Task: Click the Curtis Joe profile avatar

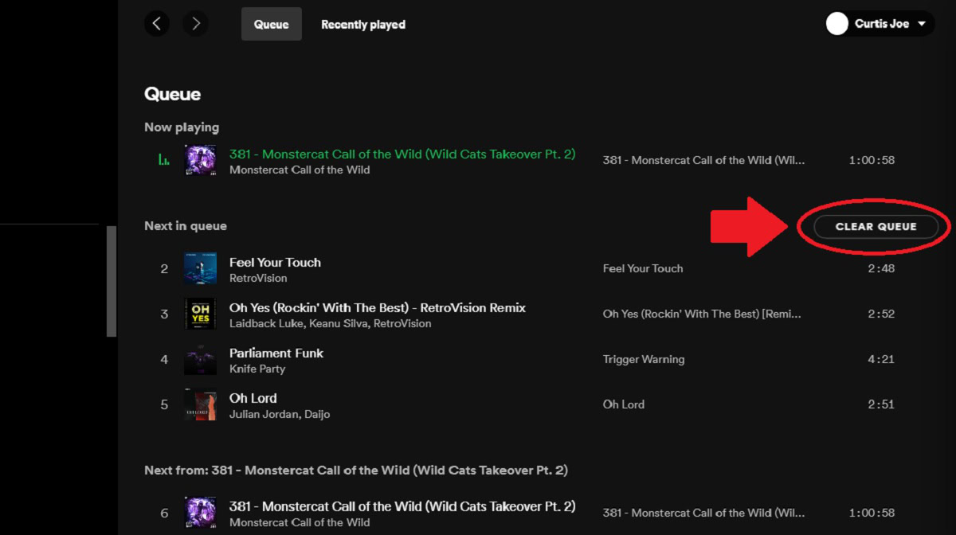Action: tap(836, 24)
